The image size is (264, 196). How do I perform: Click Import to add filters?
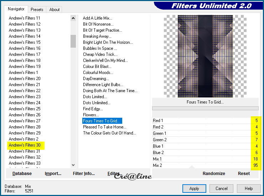[53, 174]
